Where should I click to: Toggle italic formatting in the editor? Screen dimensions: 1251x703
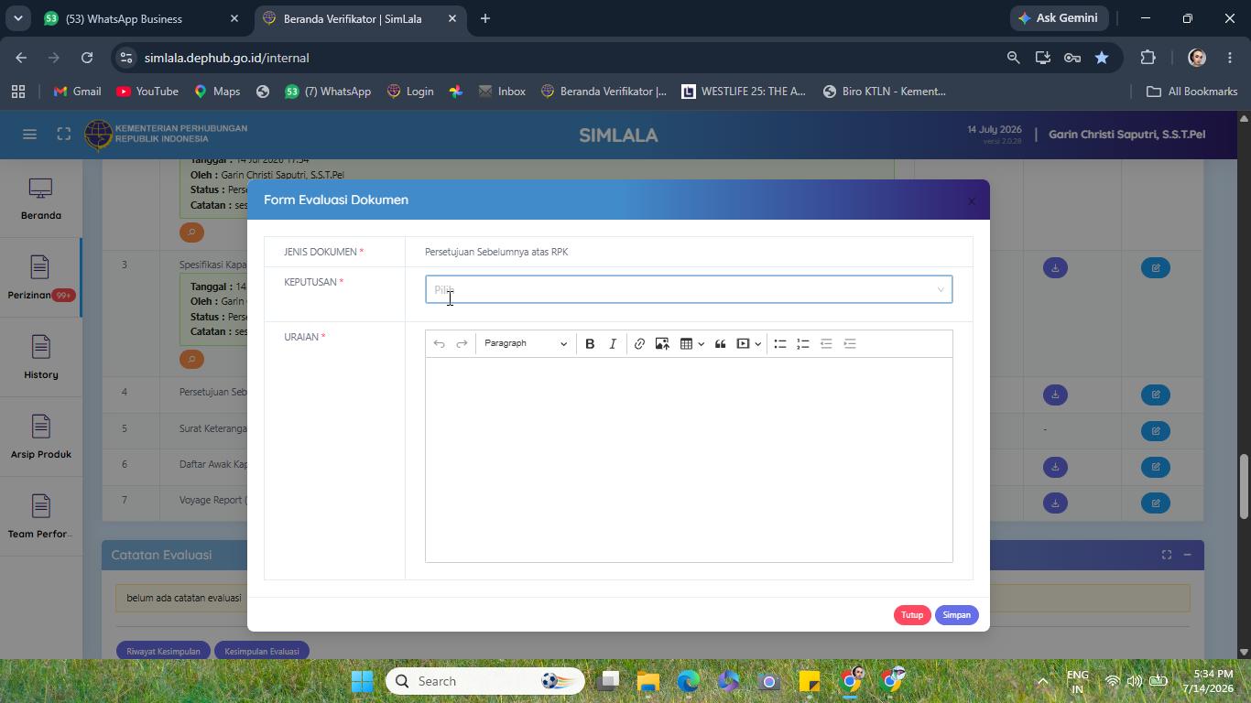pyautogui.click(x=613, y=344)
